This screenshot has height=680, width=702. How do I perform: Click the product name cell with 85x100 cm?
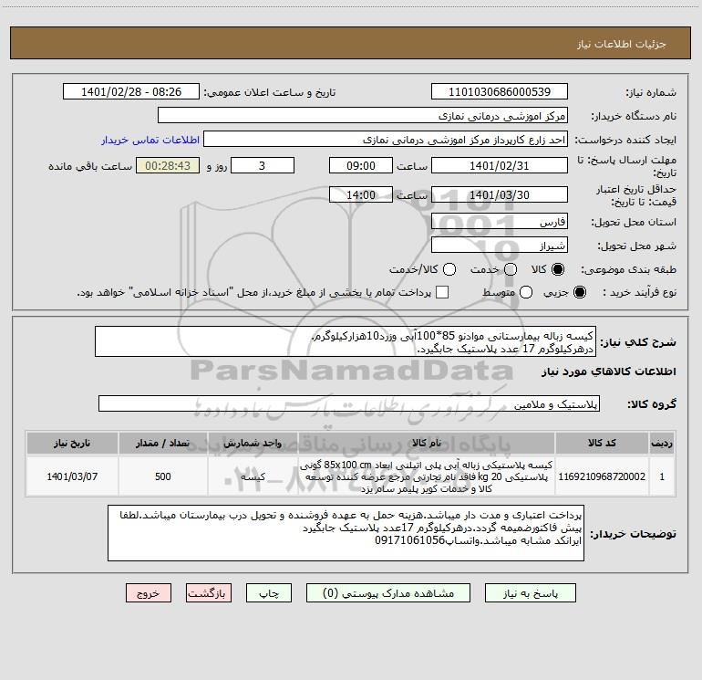click(427, 476)
